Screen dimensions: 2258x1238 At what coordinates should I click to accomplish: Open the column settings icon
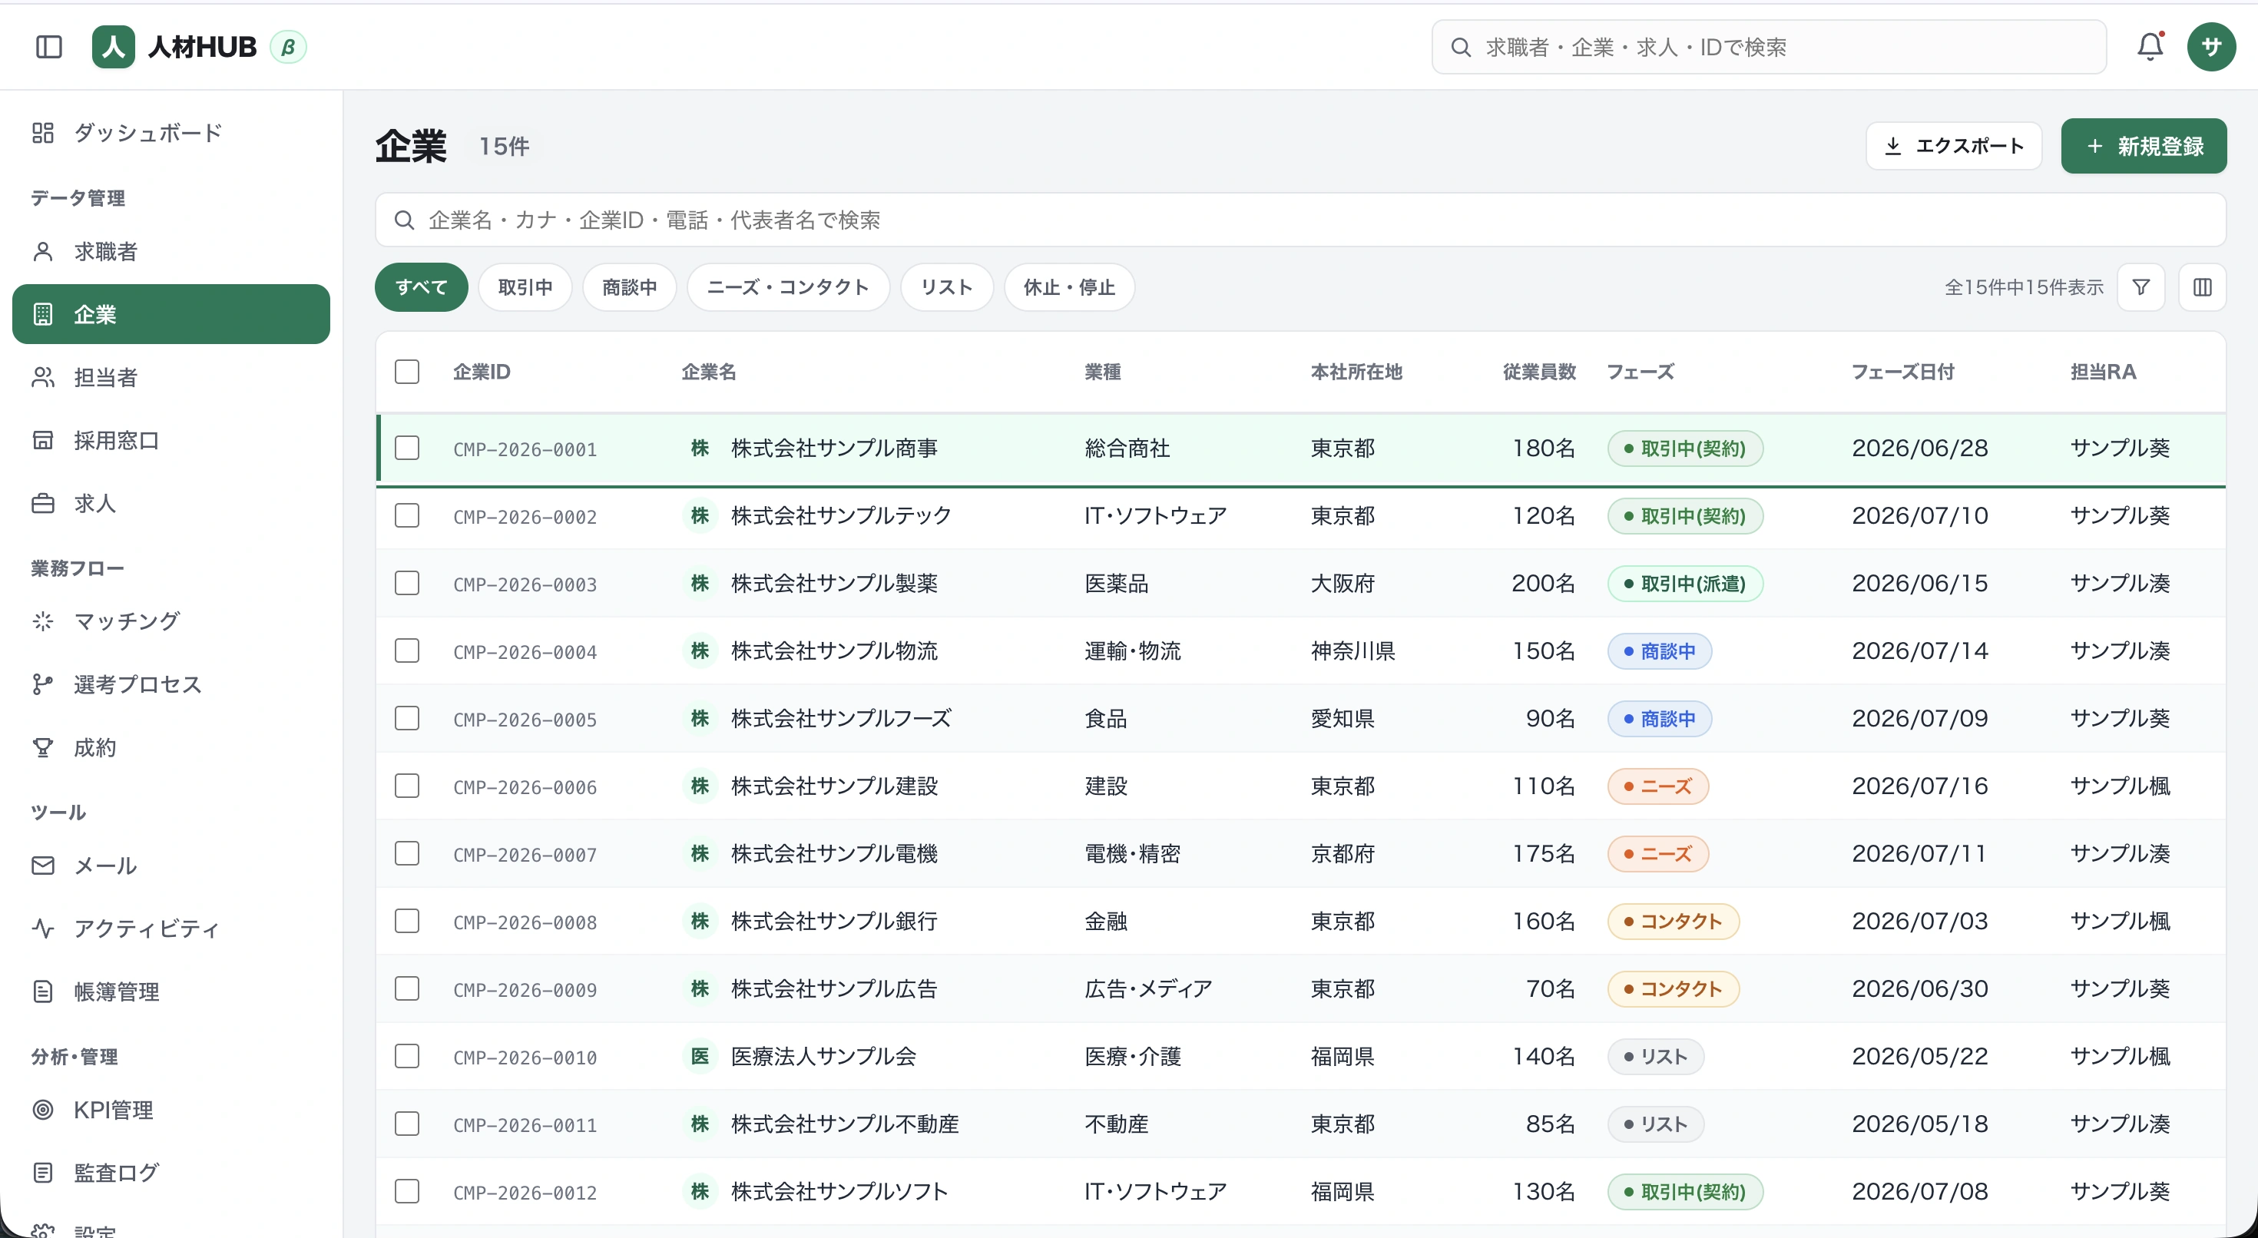click(x=2202, y=287)
